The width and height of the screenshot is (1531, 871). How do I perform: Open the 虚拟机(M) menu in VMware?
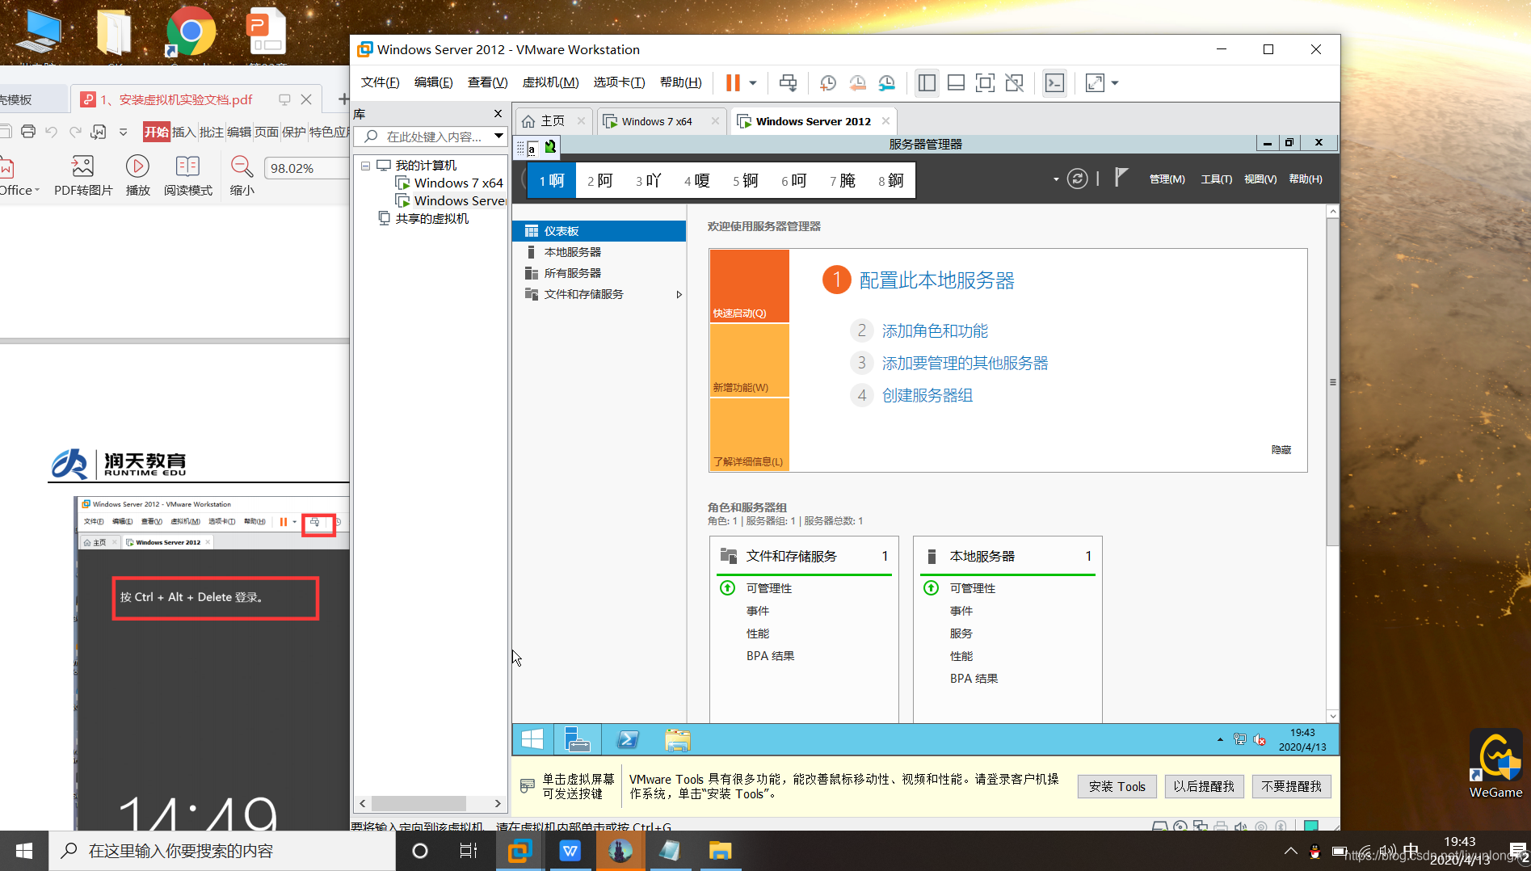[x=550, y=82]
